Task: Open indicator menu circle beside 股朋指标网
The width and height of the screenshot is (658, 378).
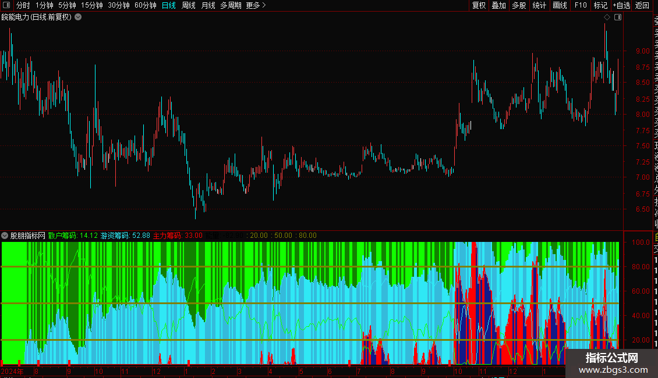Action: click(x=5, y=236)
